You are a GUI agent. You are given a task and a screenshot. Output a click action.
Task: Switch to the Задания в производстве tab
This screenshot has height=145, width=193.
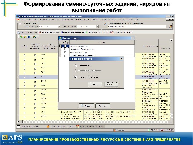click(x=72, y=32)
